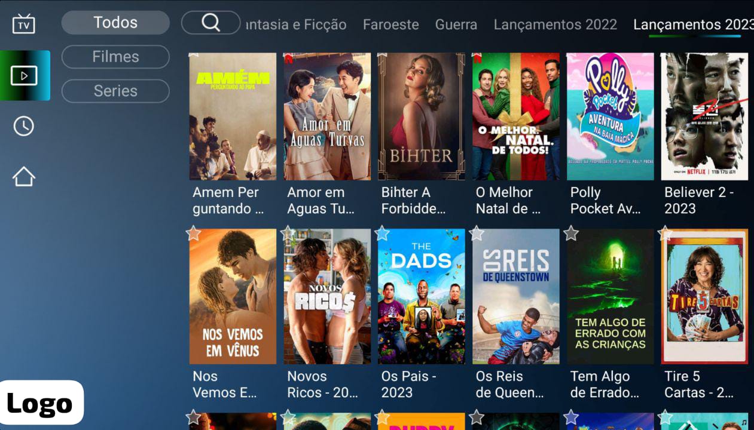The image size is (754, 430).
Task: Switch to the Guerra category tab
Action: [x=456, y=24]
